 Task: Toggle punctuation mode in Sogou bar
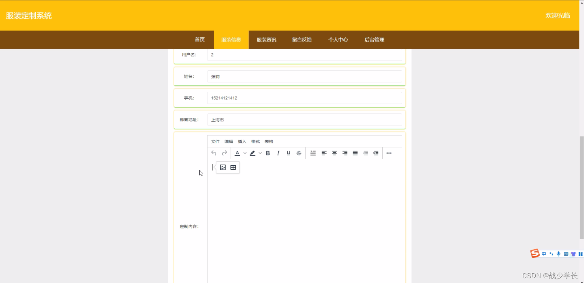[x=551, y=254]
